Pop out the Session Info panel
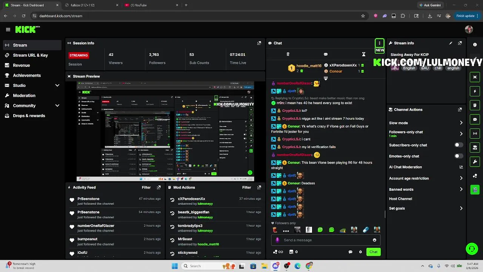This screenshot has height=272, width=483. pos(259,43)
